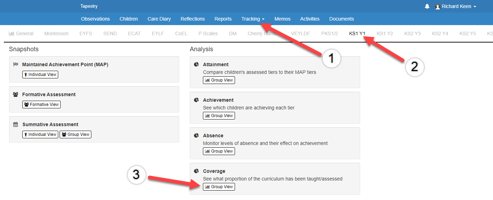Click the pie chart icon beside Attainment
This screenshot has width=493, height=200.
[x=196, y=64]
